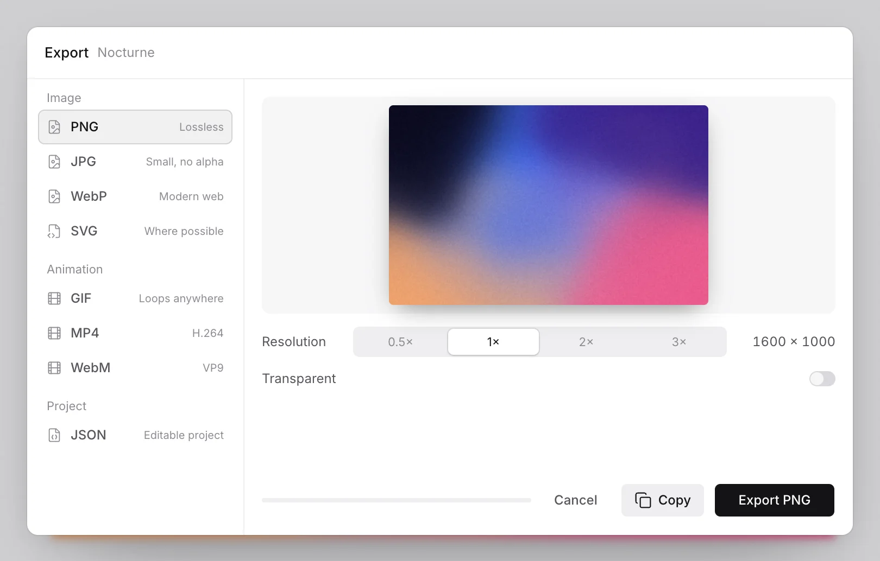Image resolution: width=880 pixels, height=561 pixels.
Task: Click the Animation section heading
Action: click(75, 270)
